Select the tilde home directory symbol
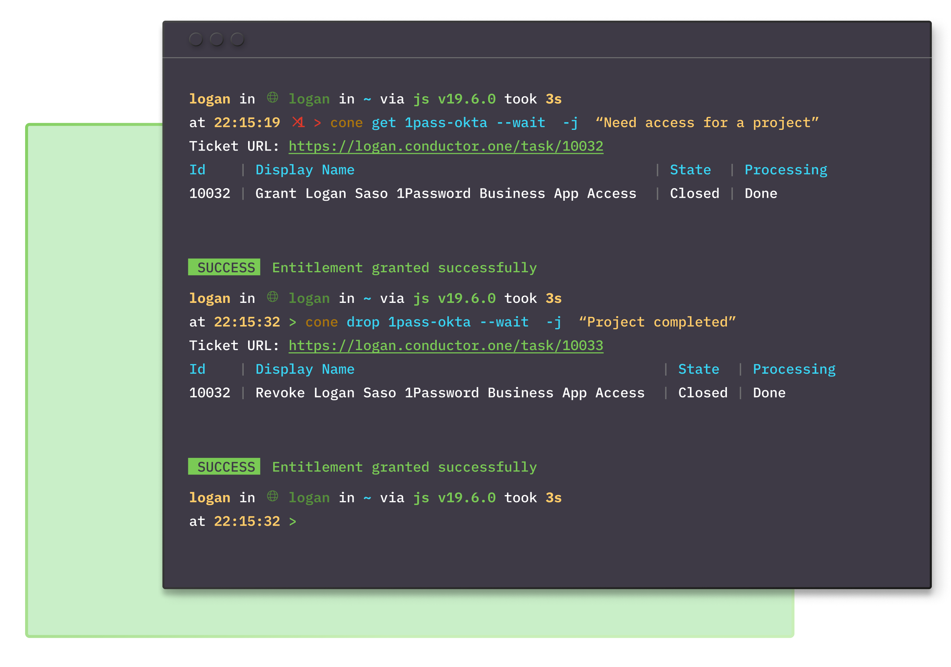Image resolution: width=951 pixels, height=667 pixels. tap(367, 99)
